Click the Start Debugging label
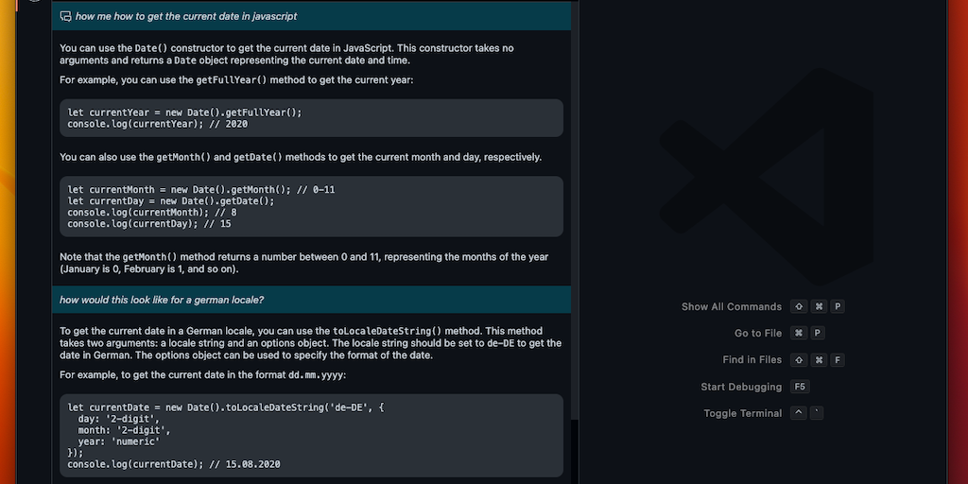Screen dimensions: 968x484 (x=741, y=387)
